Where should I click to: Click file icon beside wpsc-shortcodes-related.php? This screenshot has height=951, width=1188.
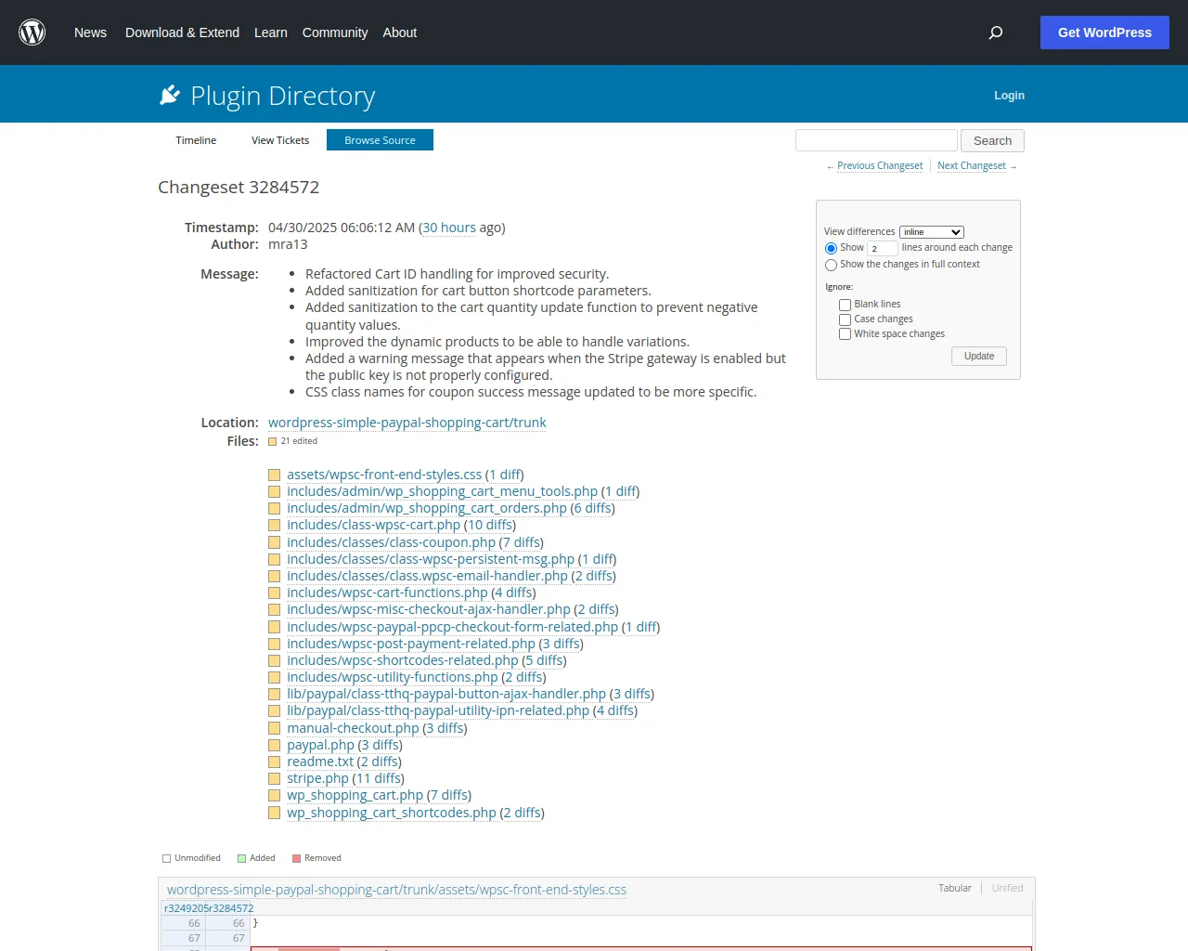pos(274,660)
